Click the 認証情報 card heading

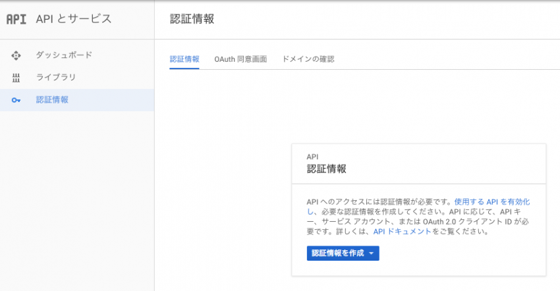326,169
